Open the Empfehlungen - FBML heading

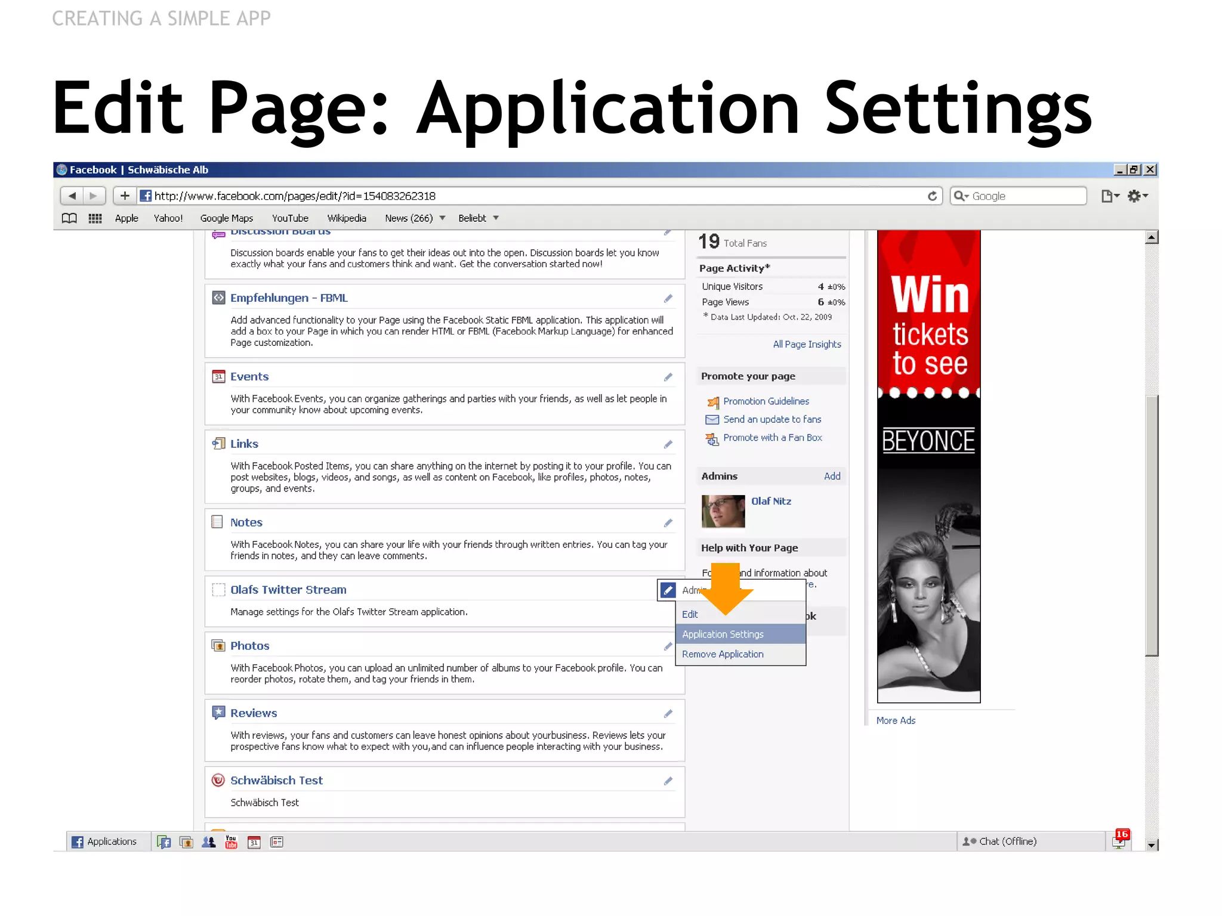[289, 298]
